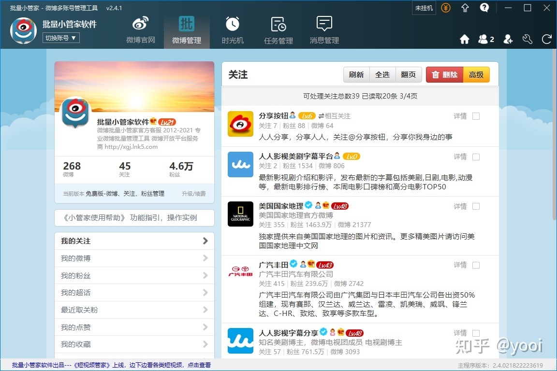Click the 全选 button
The image size is (557, 371).
(382, 74)
